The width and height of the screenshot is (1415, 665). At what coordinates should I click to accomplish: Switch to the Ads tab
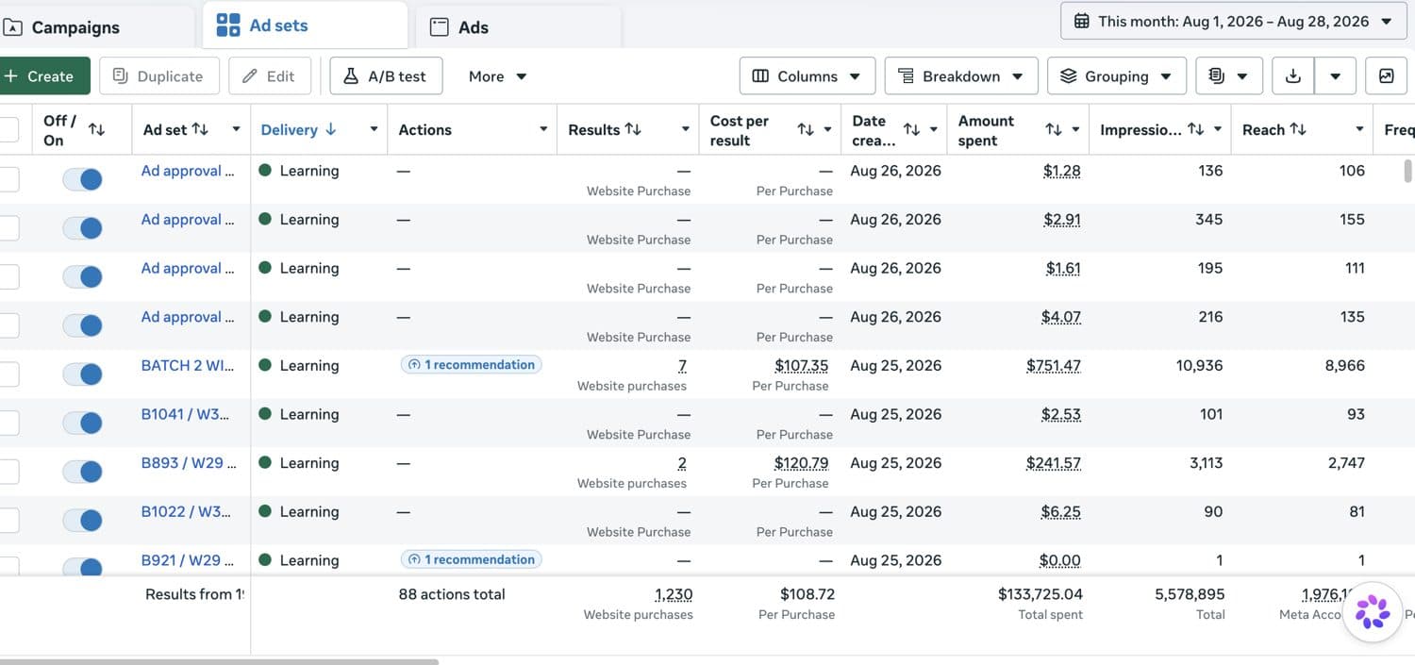pos(518,27)
